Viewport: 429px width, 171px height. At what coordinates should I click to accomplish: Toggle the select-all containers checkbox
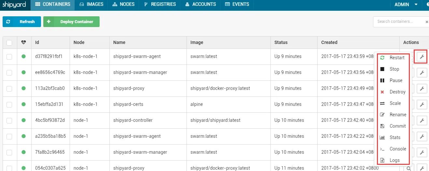point(9,43)
